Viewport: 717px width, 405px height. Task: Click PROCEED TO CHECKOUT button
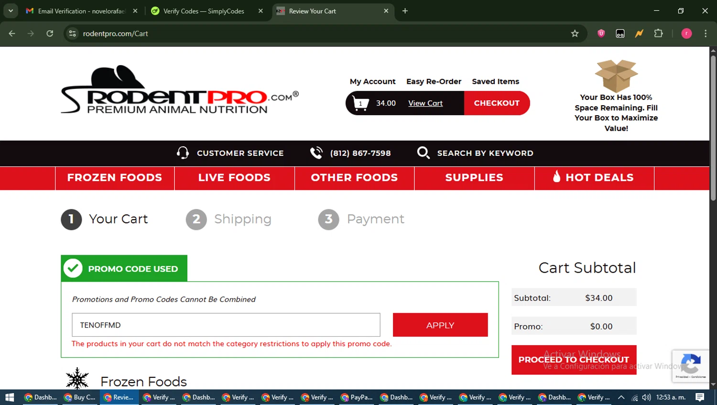pos(574,360)
